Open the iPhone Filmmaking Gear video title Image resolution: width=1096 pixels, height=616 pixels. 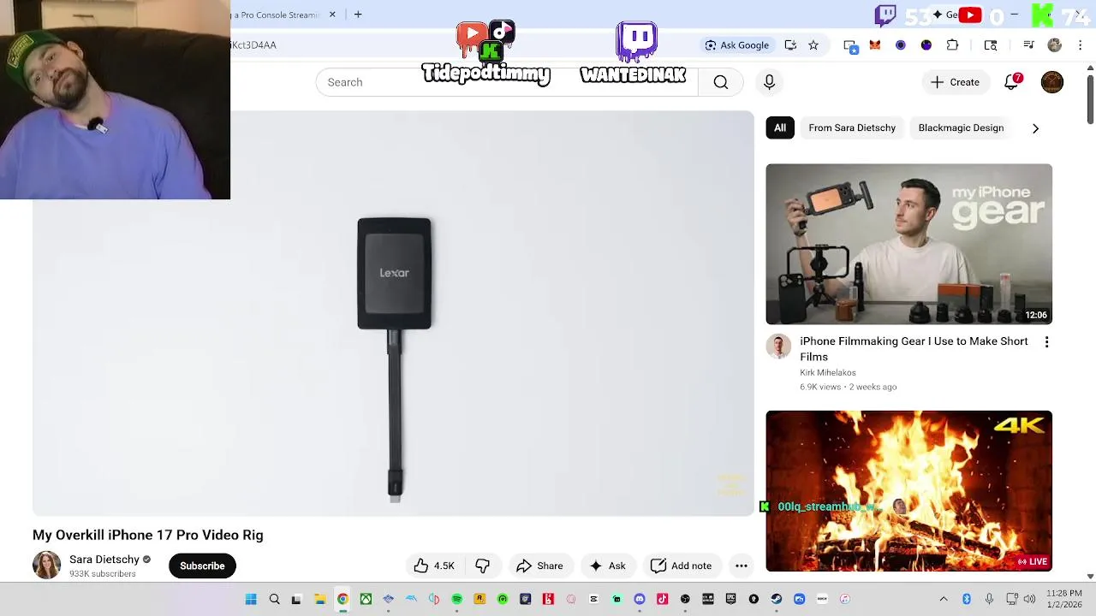tap(914, 349)
